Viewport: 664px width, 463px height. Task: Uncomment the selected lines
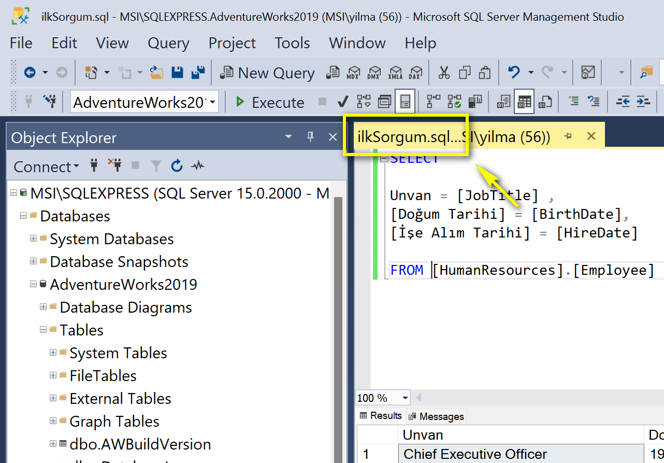pos(594,102)
